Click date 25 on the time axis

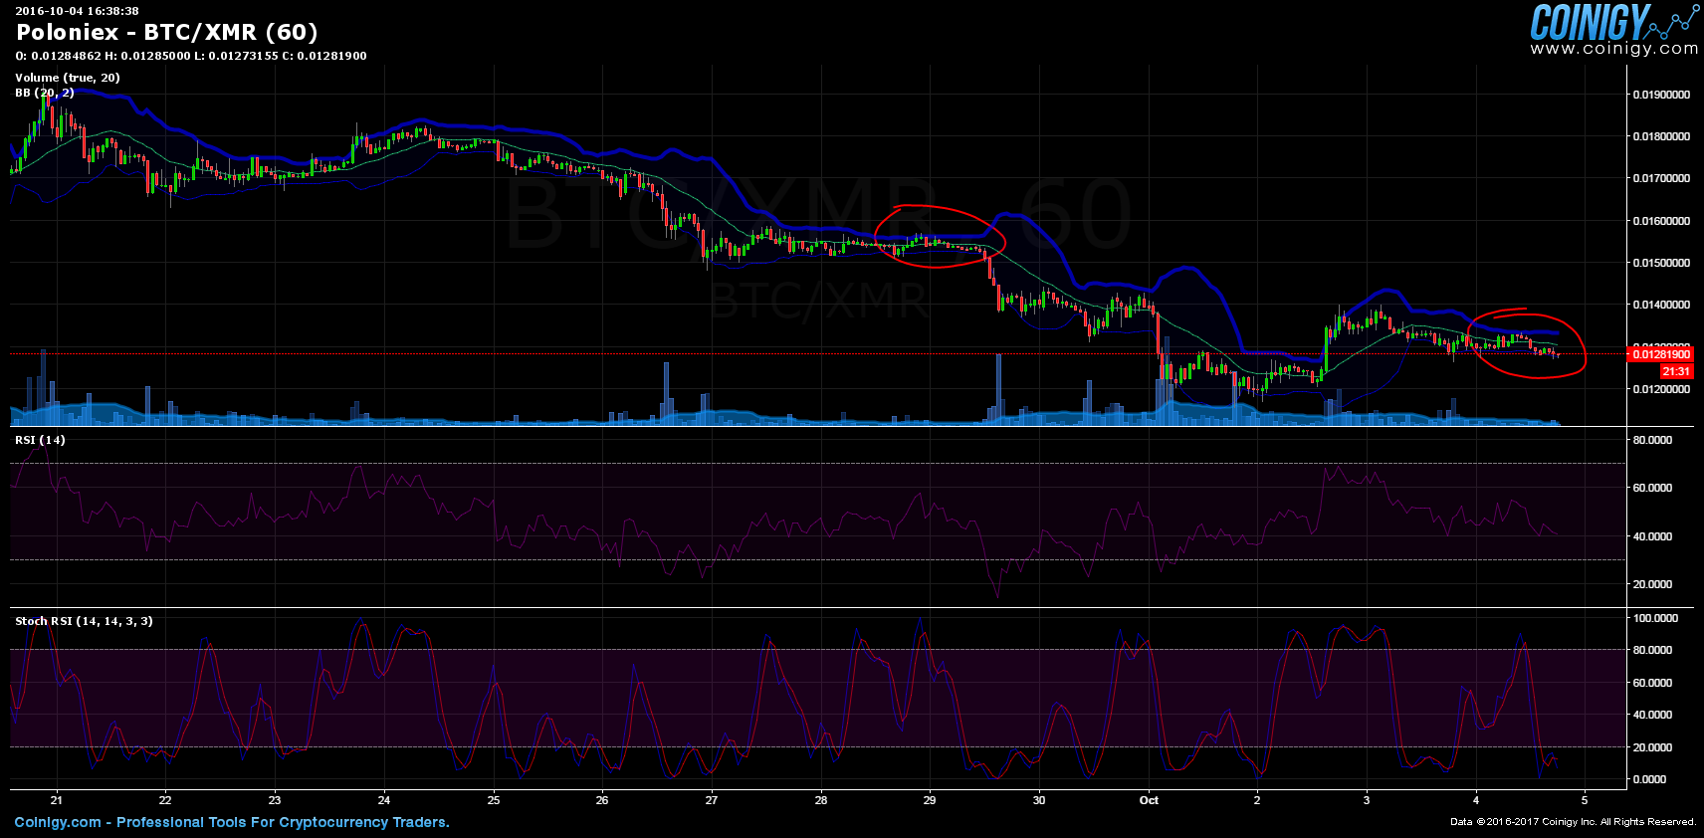point(494,800)
